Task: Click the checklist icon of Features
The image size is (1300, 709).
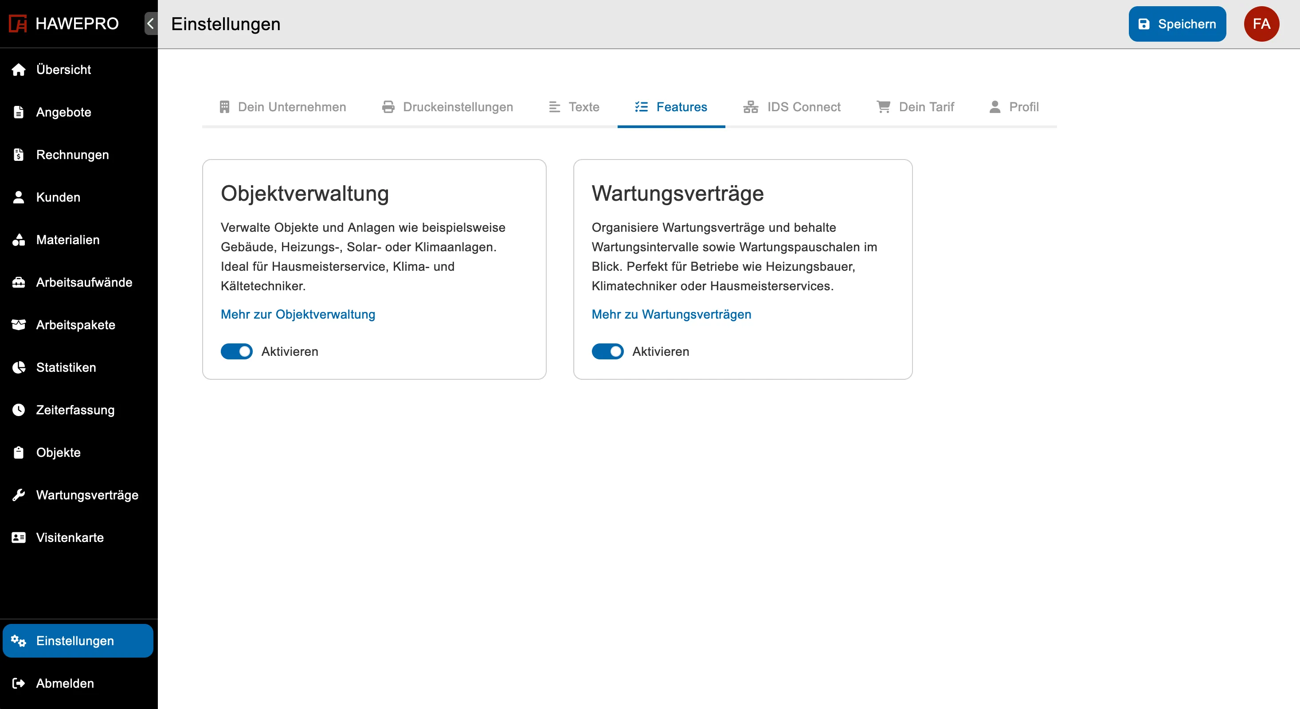Action: point(642,107)
